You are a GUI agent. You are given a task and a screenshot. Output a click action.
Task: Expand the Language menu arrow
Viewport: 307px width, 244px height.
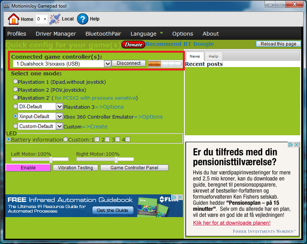[x=161, y=33]
